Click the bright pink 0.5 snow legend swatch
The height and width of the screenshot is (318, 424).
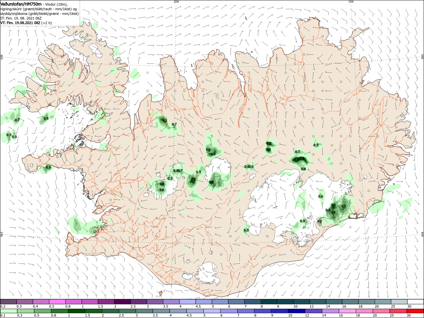pyautogui.click(x=57, y=302)
